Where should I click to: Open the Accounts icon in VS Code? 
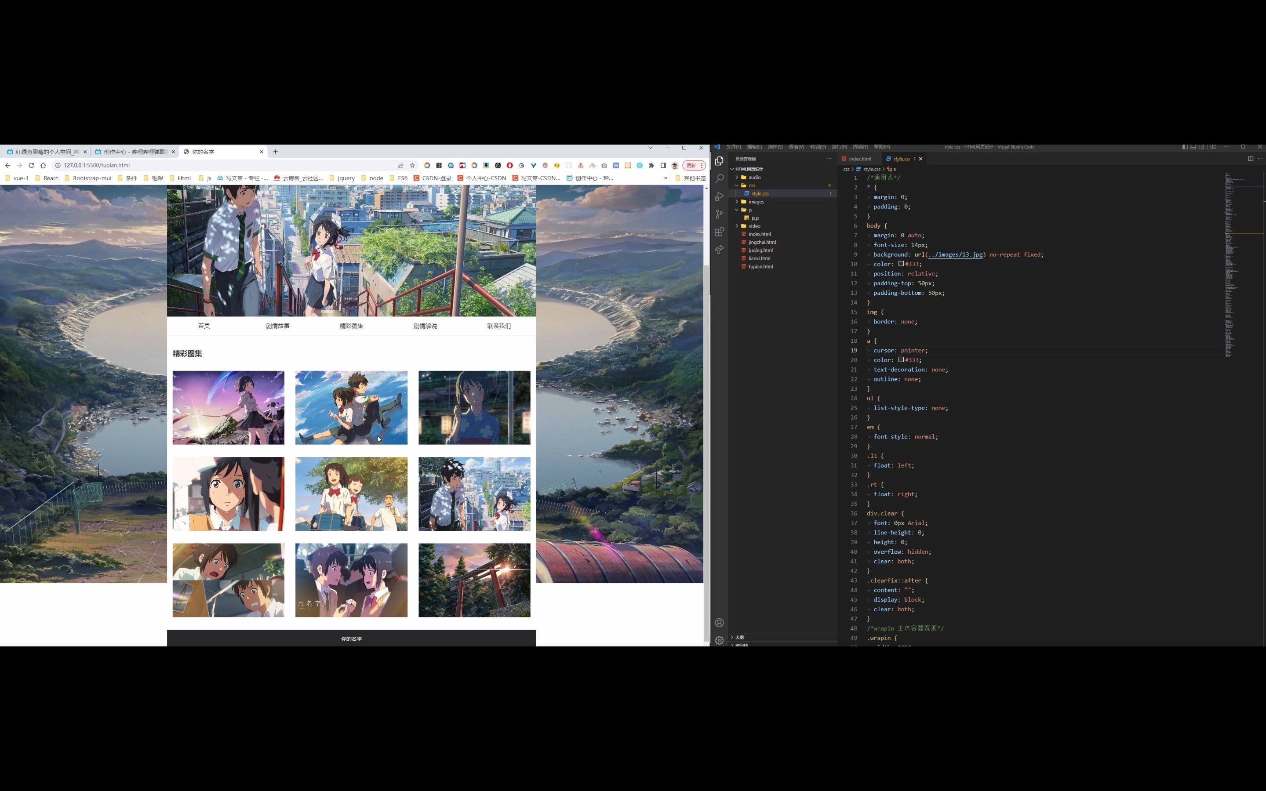coord(719,623)
